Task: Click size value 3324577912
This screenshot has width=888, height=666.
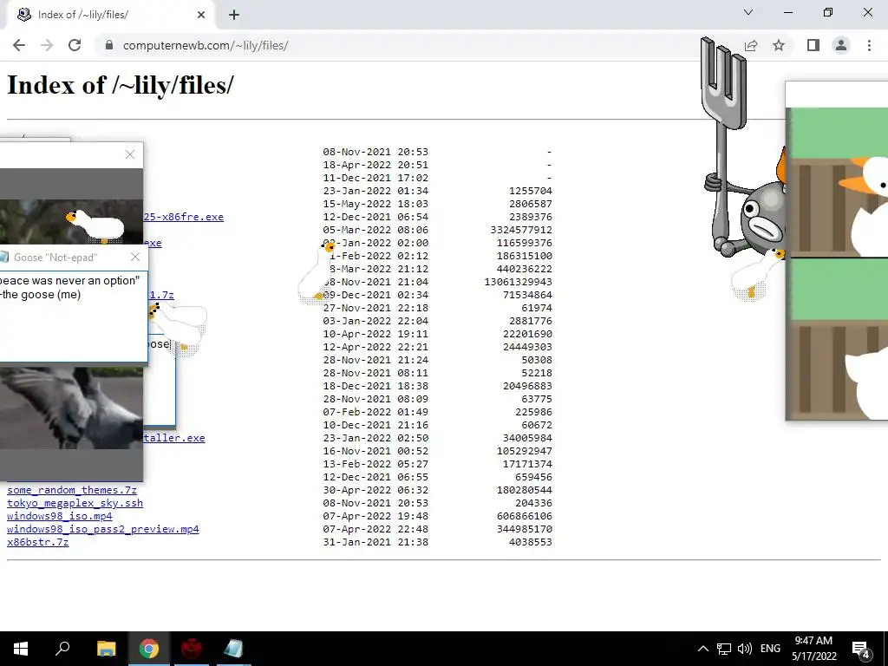Action: click(x=521, y=230)
